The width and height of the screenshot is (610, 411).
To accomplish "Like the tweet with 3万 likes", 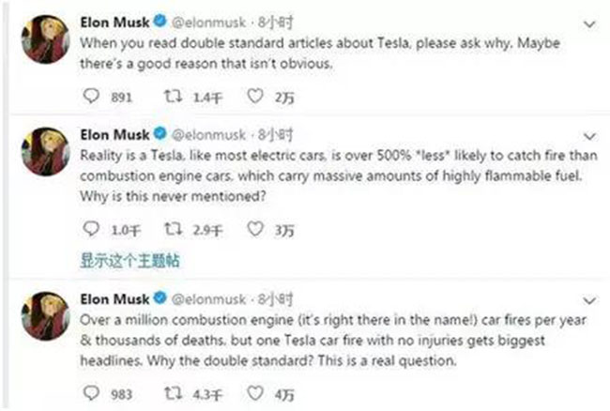I will point(255,229).
